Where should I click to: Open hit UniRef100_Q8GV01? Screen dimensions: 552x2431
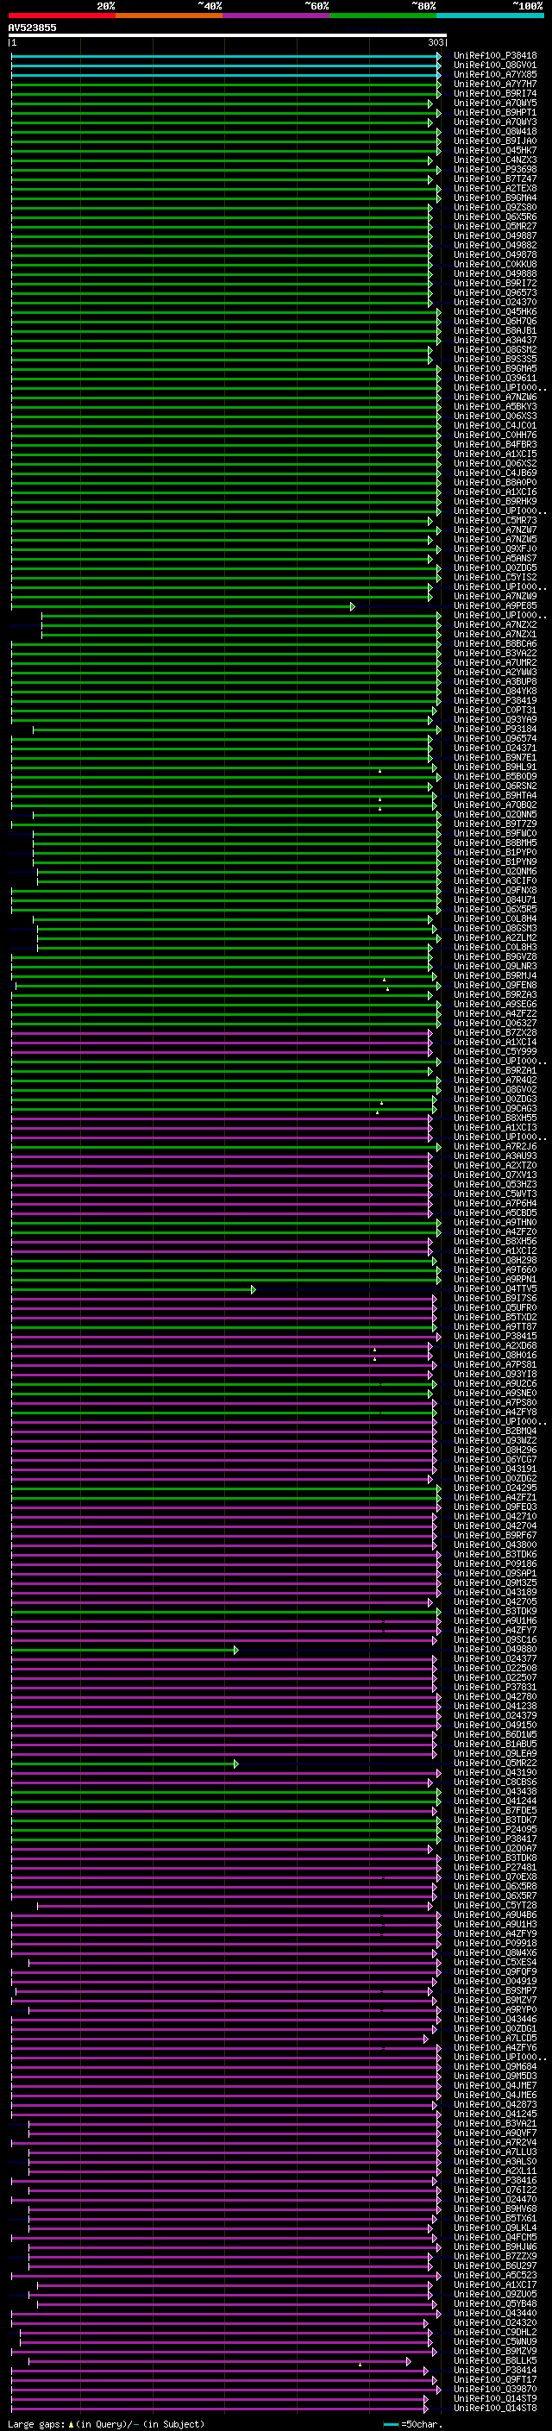[x=495, y=66]
